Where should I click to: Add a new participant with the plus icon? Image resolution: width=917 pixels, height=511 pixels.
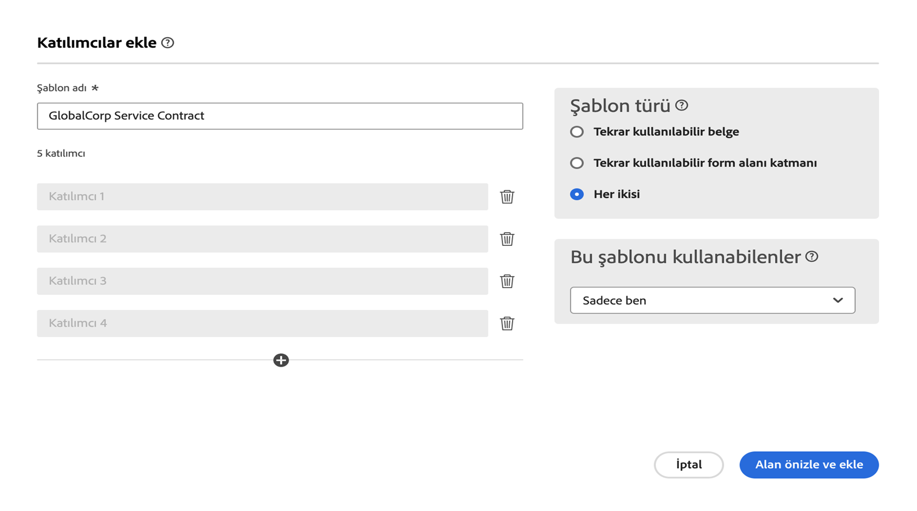281,360
